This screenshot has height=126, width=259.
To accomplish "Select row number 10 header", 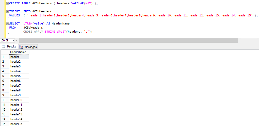I will (x=5, y=100).
